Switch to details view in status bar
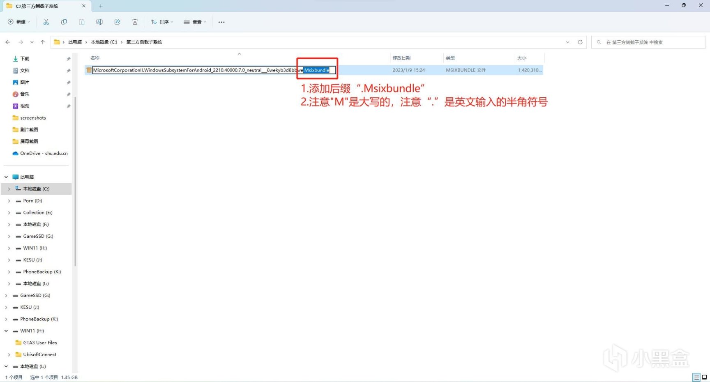The height and width of the screenshot is (382, 710). click(x=696, y=377)
